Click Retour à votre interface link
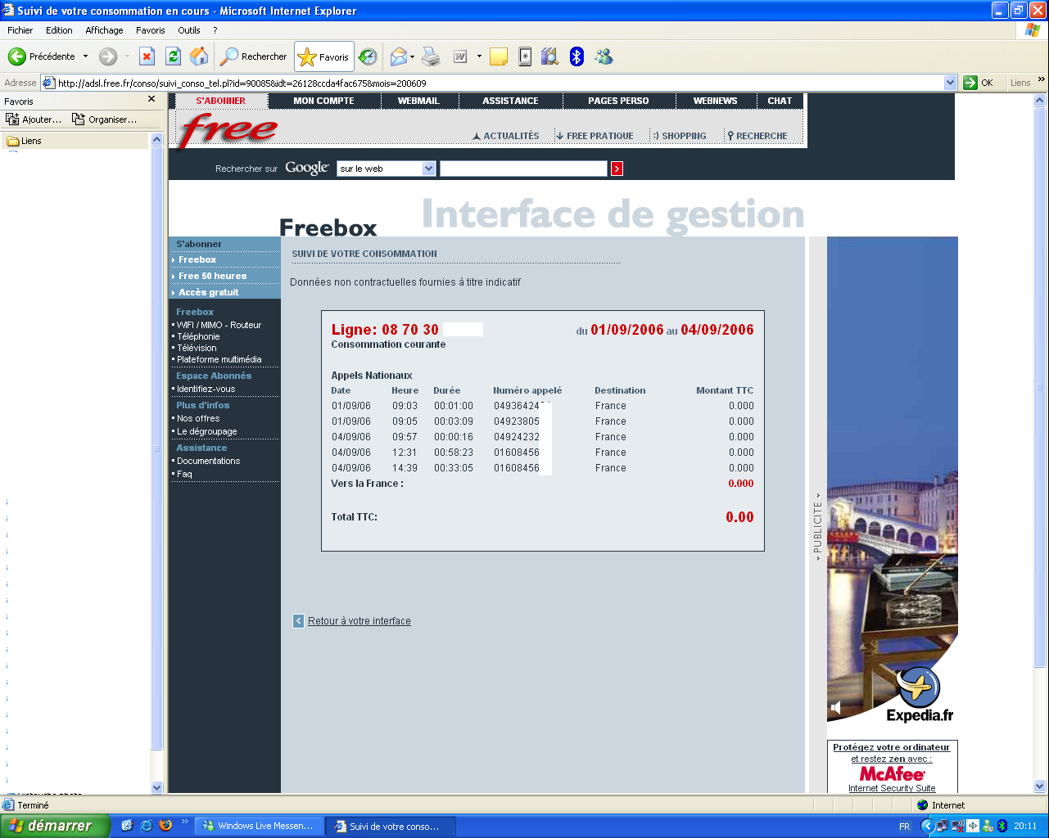This screenshot has width=1049, height=838. tap(359, 621)
